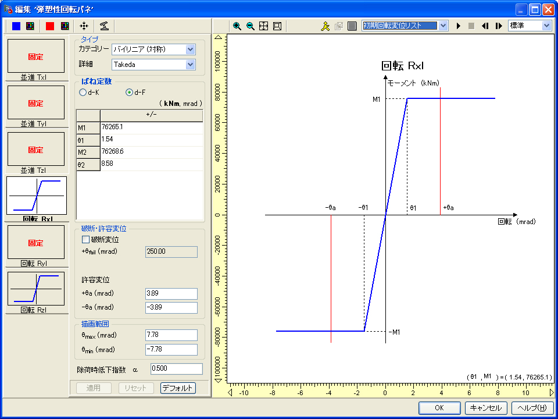Click the left arrow on horizontal ruler
558x419 pixels.
[230, 393]
